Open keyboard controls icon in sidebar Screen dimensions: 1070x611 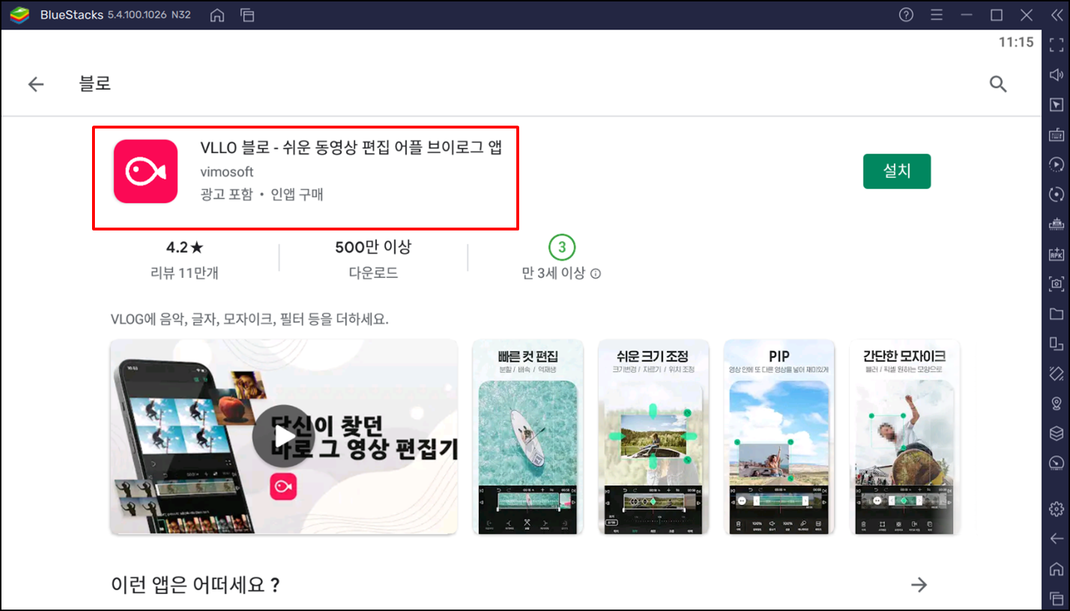pyautogui.click(x=1056, y=135)
